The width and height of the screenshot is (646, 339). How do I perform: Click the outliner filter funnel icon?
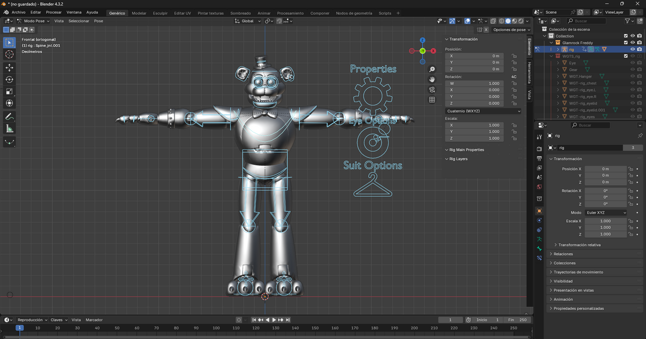point(628,21)
